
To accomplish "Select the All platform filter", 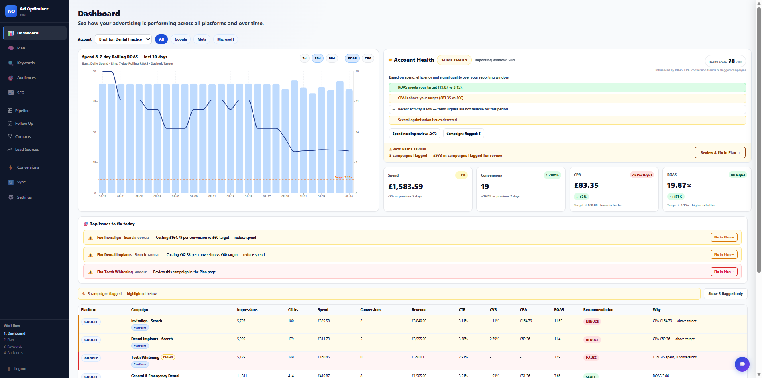I will pos(161,39).
